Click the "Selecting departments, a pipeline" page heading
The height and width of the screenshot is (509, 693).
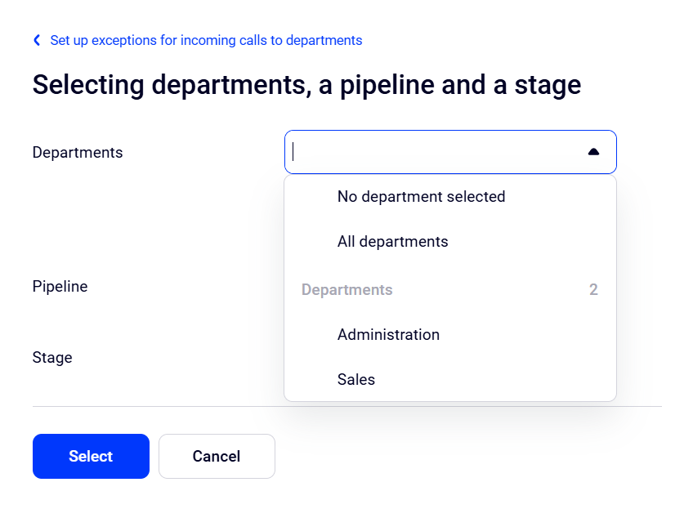(306, 85)
